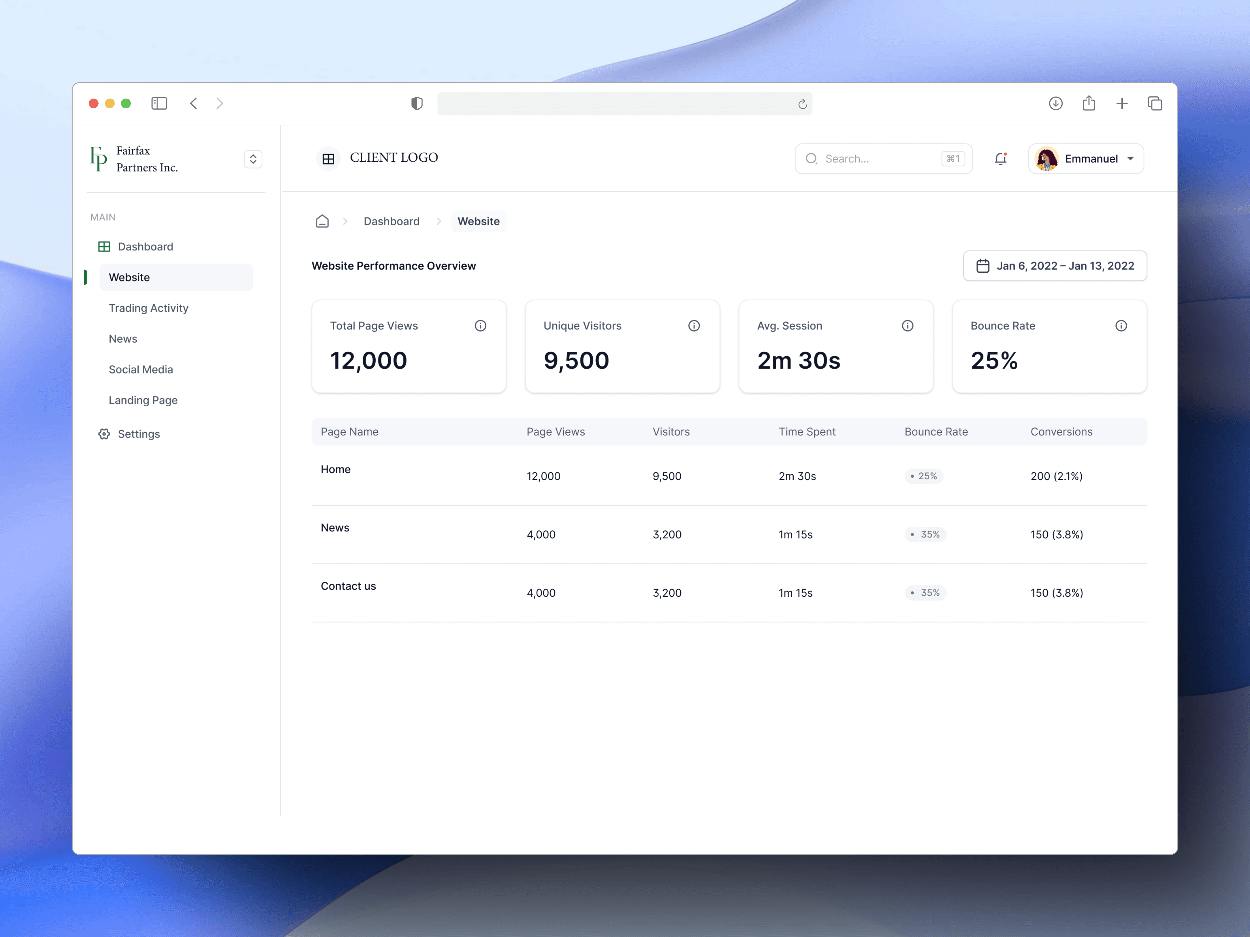Open the Contact us page row

[x=348, y=586]
